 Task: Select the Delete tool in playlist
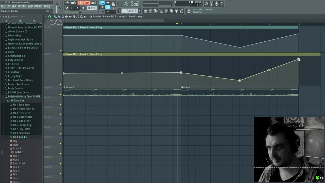[63, 17]
